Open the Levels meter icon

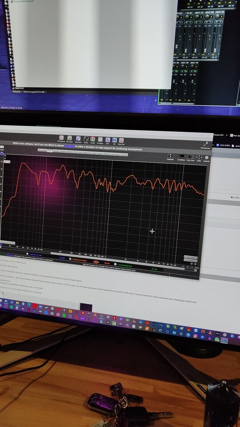(93, 140)
